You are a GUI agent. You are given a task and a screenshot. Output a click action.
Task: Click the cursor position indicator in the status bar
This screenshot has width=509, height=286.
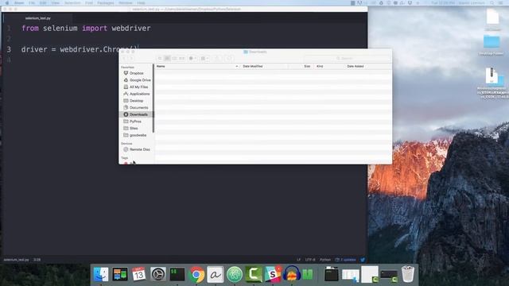tap(37, 260)
